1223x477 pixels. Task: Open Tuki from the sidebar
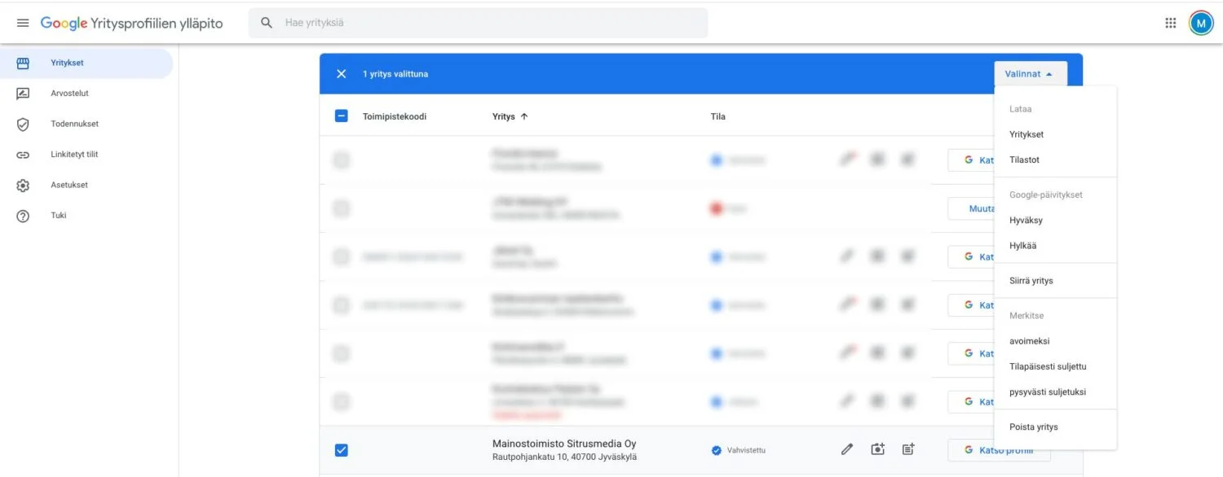tap(22, 215)
